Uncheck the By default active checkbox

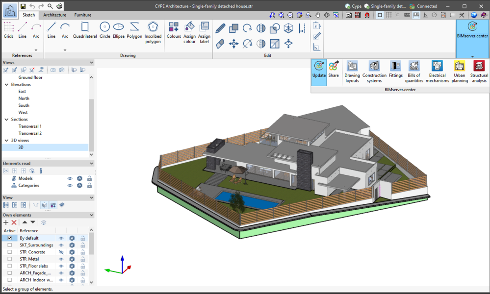pos(9,238)
